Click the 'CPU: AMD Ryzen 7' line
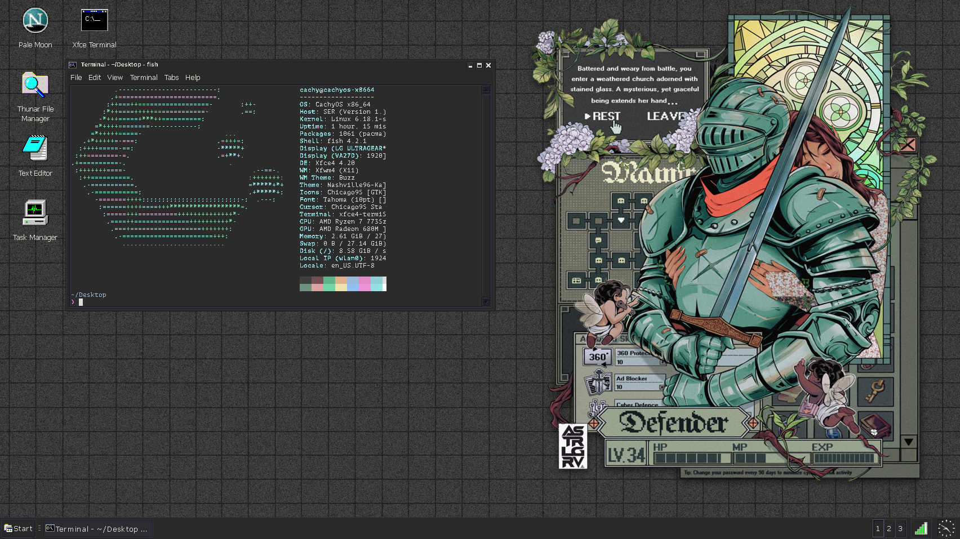 click(x=343, y=222)
